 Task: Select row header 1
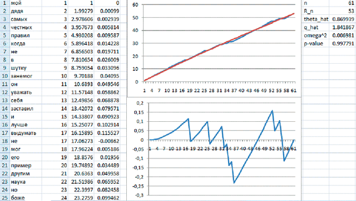pos(5,3)
